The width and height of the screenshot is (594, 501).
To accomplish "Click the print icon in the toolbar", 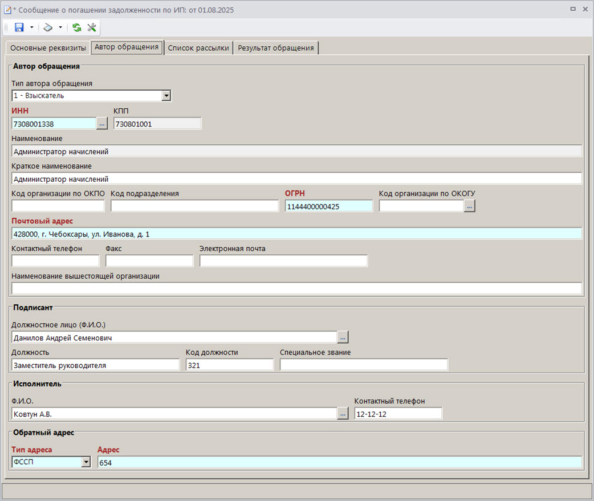I will (48, 27).
